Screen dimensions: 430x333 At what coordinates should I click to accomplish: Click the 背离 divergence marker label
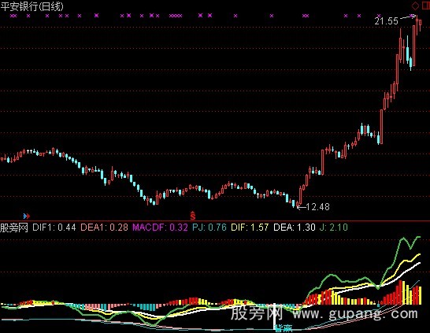point(284,328)
